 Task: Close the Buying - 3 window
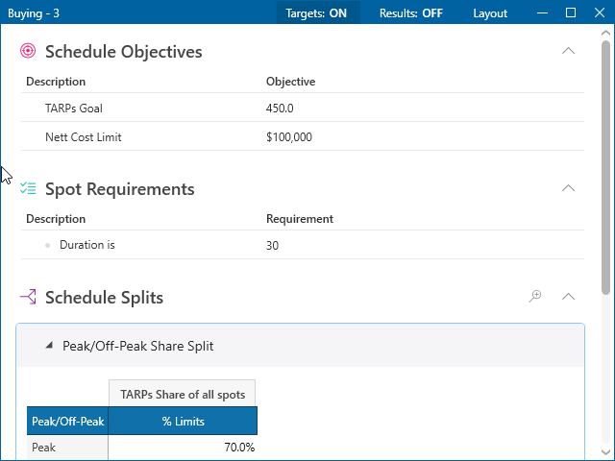click(x=600, y=12)
